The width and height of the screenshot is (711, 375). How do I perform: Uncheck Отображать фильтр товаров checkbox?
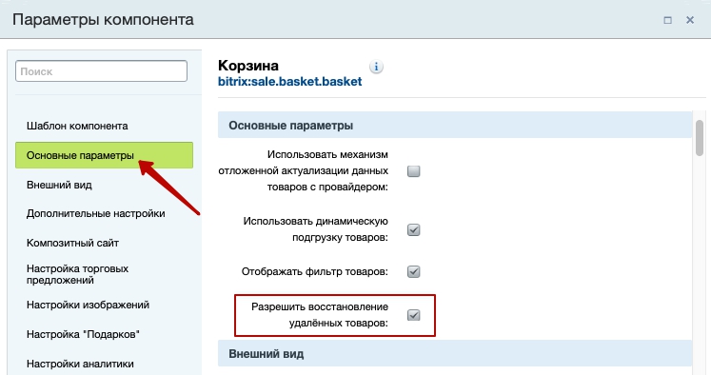[413, 271]
